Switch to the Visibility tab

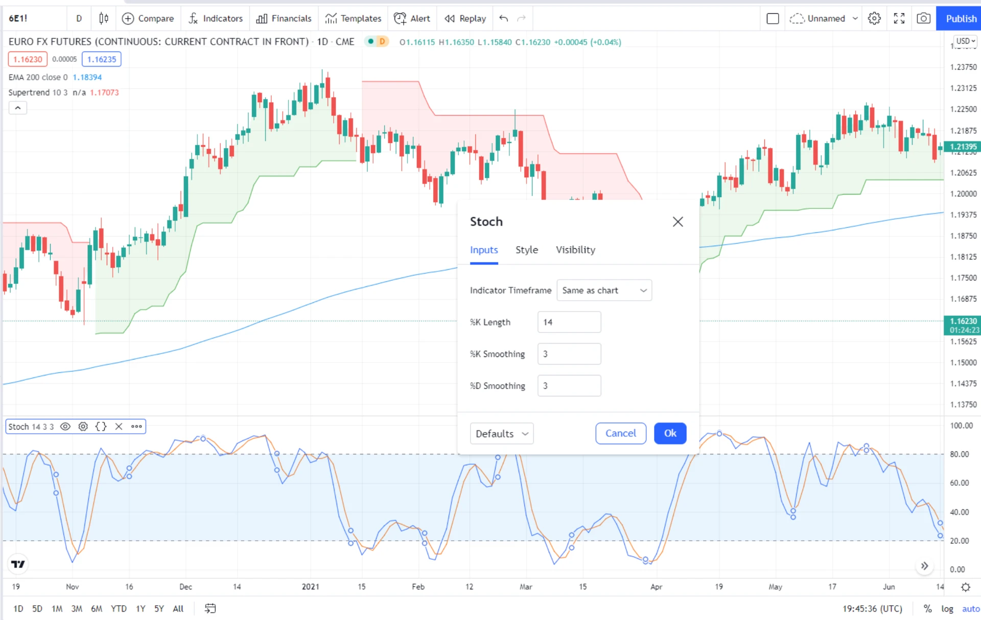575,250
